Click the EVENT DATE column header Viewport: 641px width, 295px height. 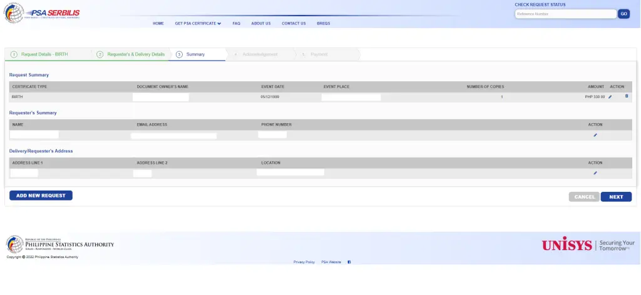click(273, 86)
